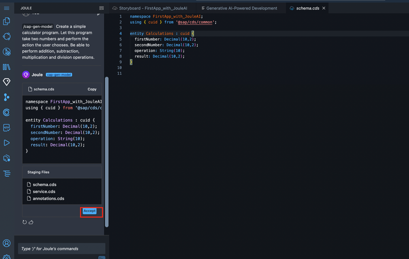Open the Accounts profile icon
Image resolution: width=409 pixels, height=259 pixels.
[x=6, y=243]
